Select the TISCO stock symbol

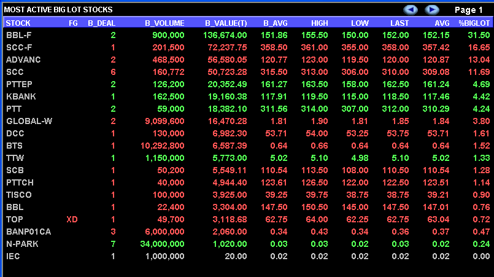point(19,195)
